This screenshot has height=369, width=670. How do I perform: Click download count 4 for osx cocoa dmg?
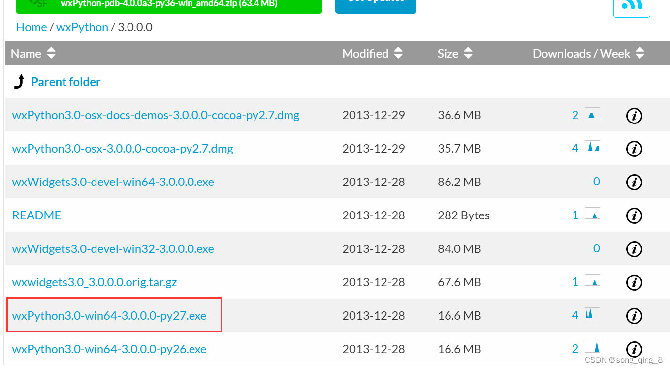(575, 149)
